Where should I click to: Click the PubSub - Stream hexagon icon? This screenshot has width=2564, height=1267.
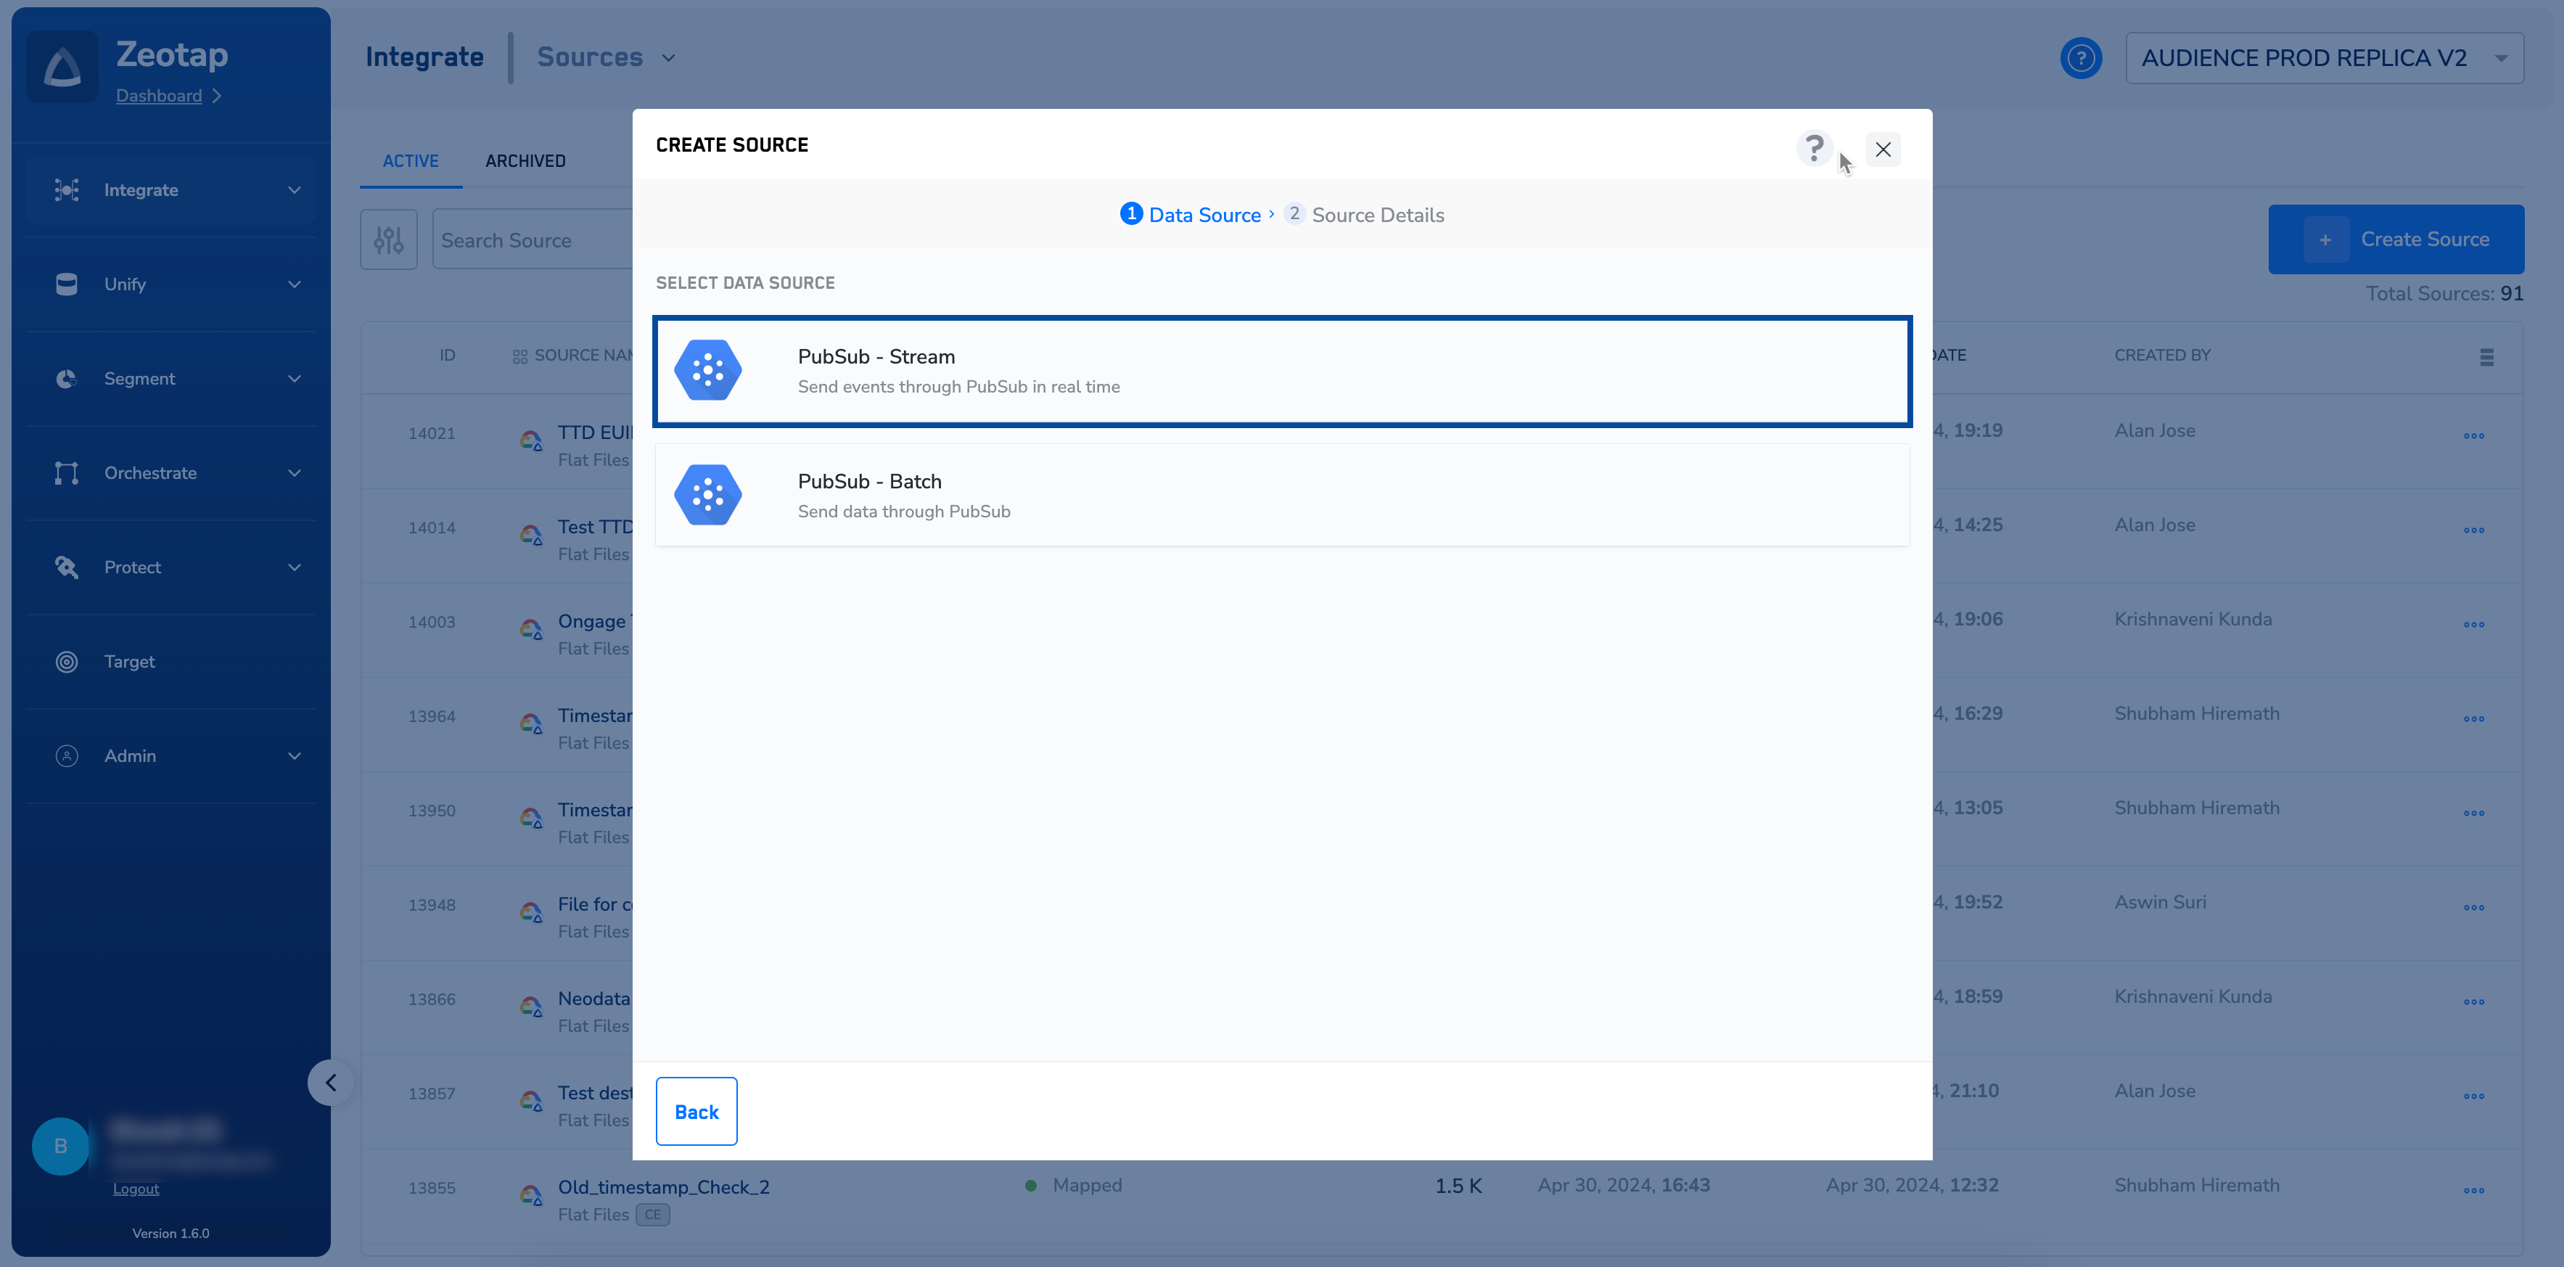(707, 370)
